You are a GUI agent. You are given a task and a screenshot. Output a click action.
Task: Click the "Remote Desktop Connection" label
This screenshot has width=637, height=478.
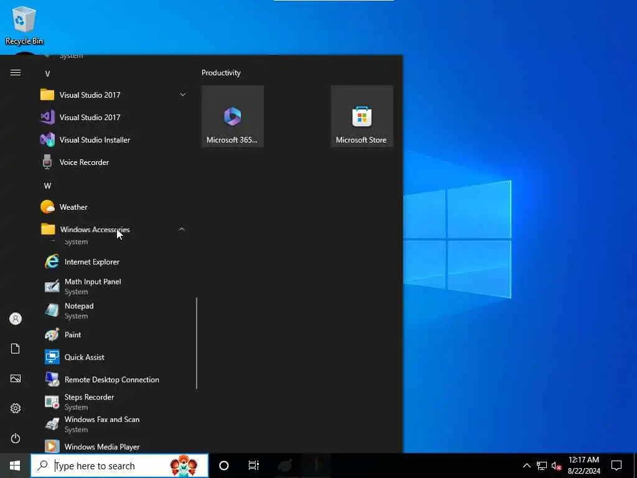(x=112, y=380)
